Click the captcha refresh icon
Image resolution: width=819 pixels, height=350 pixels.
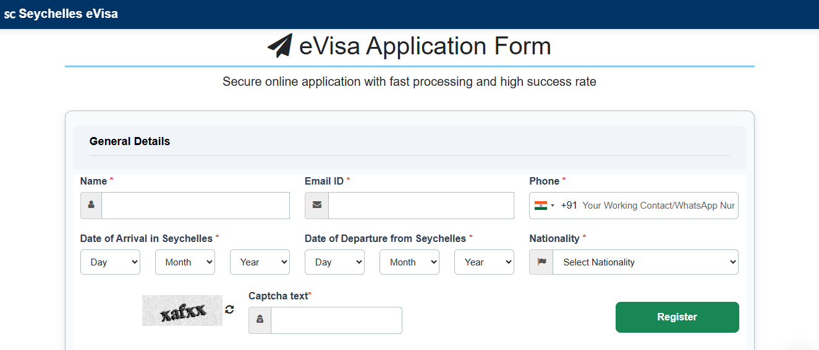coord(229,309)
